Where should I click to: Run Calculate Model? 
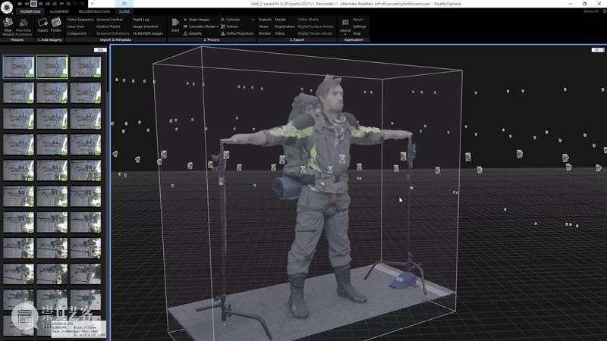(x=199, y=27)
